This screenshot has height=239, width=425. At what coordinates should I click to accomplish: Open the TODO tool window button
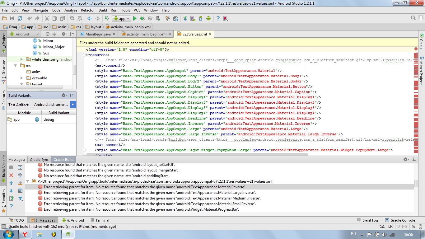tap(16, 220)
